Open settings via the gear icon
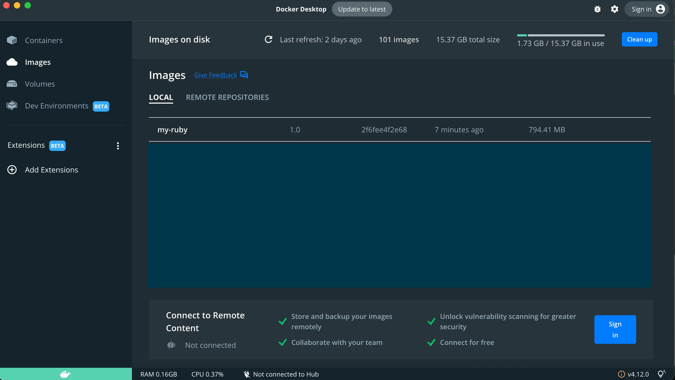675x380 pixels. (x=614, y=9)
